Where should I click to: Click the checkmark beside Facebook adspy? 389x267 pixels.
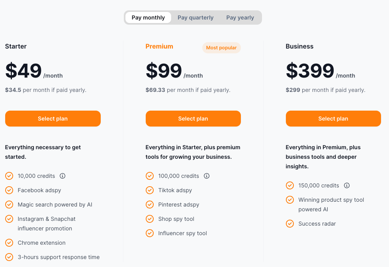tap(9, 190)
